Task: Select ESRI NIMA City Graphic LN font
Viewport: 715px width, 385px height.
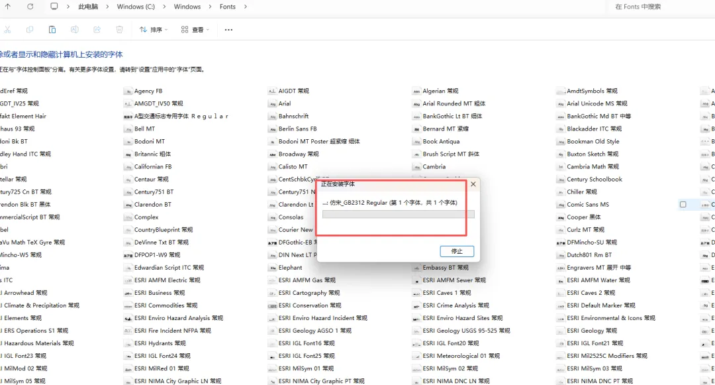Action: pyautogui.click(x=178, y=381)
